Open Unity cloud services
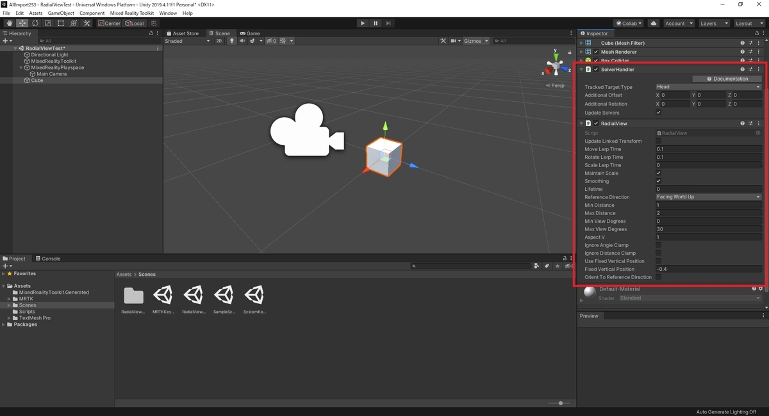This screenshot has width=769, height=416. tap(654, 23)
